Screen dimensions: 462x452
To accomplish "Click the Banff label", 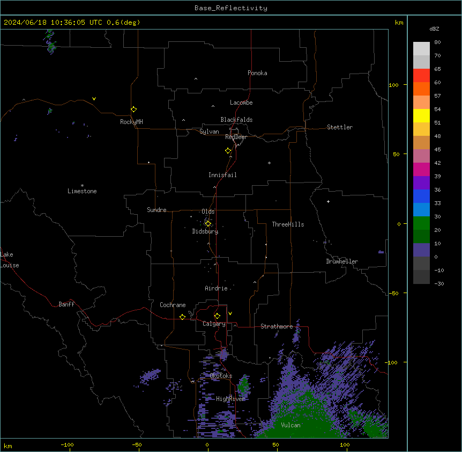I will [66, 304].
